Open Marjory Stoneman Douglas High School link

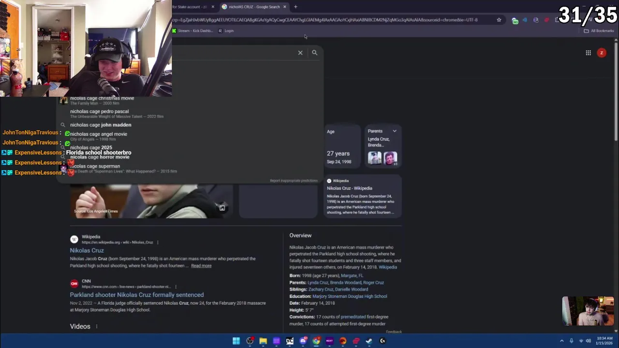tap(350, 296)
